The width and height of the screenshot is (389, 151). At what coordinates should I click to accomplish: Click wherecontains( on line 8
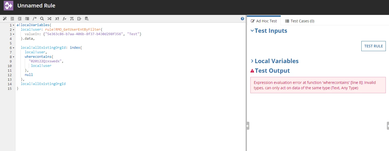coord(39,57)
